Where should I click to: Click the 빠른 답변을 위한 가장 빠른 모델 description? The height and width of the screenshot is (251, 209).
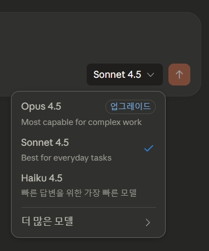(x=79, y=193)
